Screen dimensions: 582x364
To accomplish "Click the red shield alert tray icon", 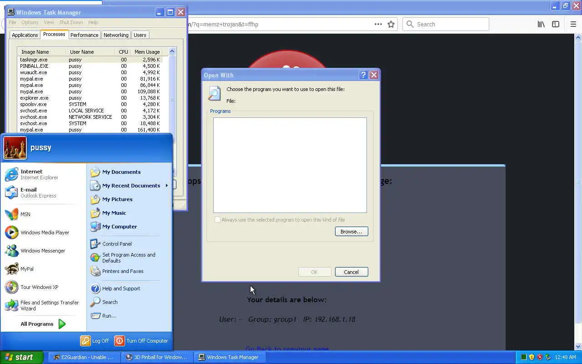I will point(540,357).
